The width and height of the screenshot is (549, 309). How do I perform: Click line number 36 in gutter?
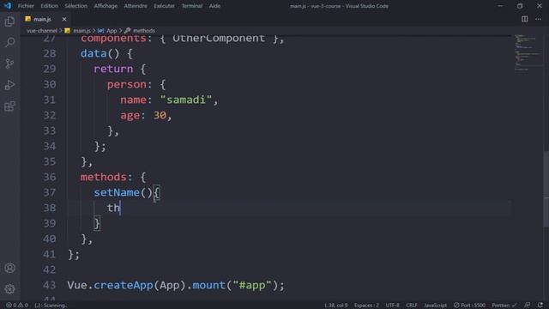click(50, 177)
